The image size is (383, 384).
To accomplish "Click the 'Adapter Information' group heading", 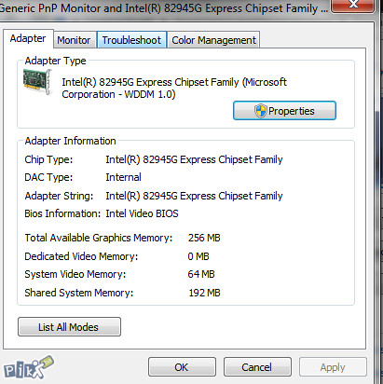I will (70, 141).
